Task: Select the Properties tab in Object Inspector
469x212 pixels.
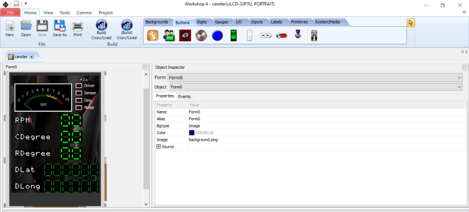Action: click(x=165, y=96)
